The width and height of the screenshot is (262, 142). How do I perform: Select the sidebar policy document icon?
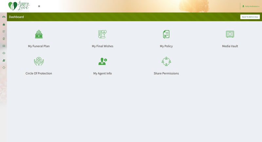click(x=4, y=39)
